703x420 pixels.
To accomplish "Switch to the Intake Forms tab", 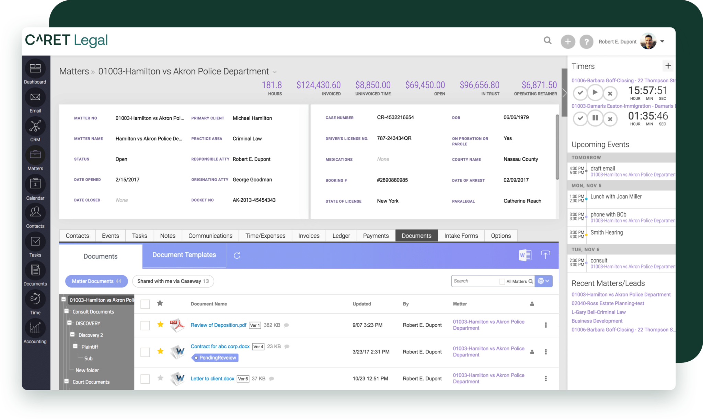I will tap(461, 236).
